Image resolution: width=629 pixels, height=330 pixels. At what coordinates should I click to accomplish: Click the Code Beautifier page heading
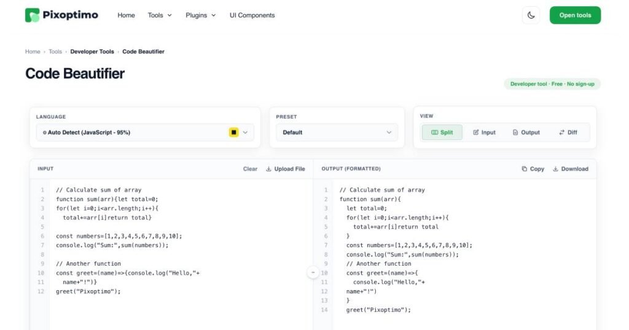tap(75, 74)
